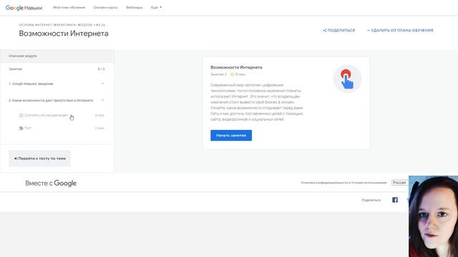
Task: Click the Вместе с Google footer logo
Action: point(51,183)
